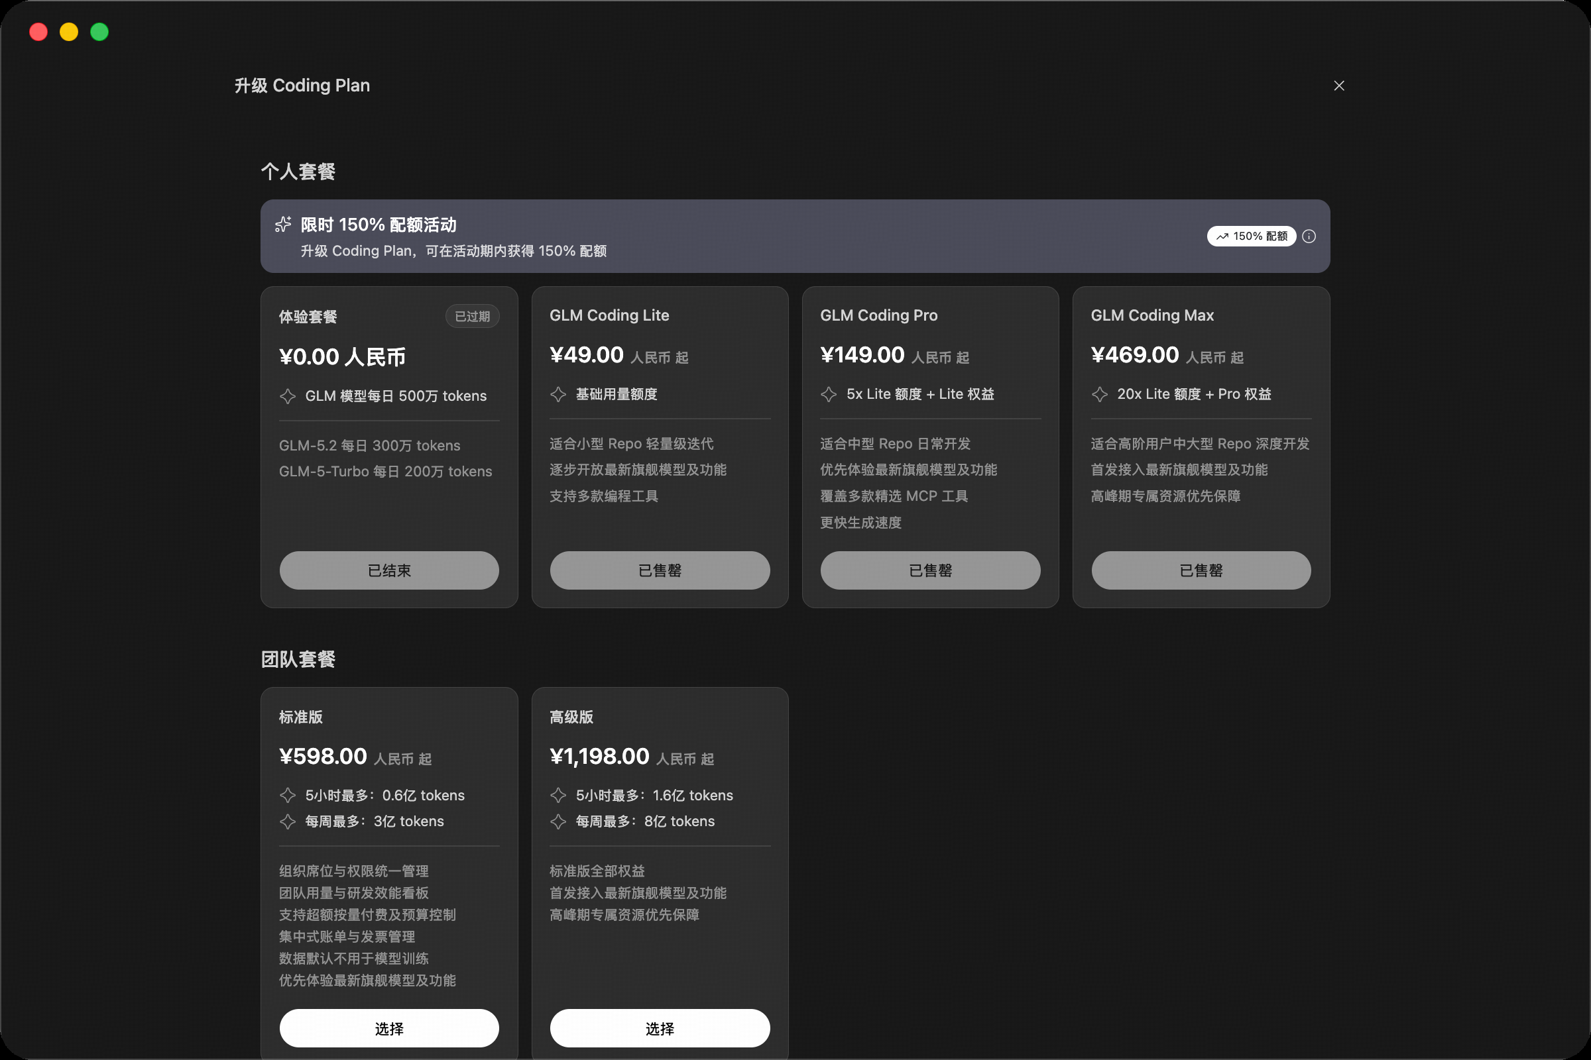Click 团队用量与研发效能看板 text
1591x1060 pixels.
(x=354, y=893)
